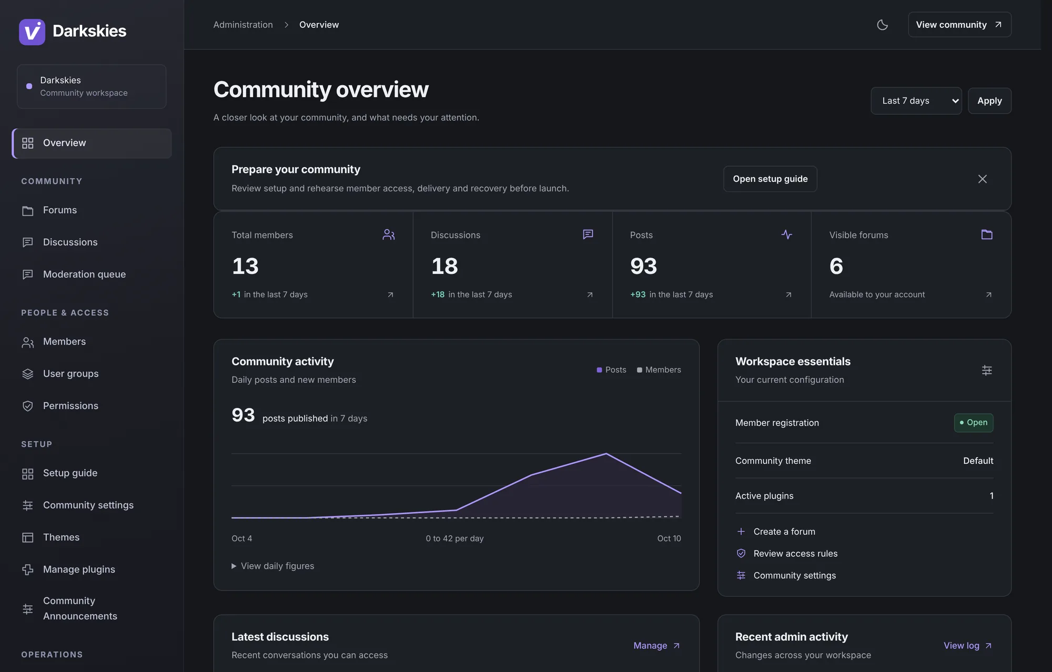Click the Manage link in Latest discussions
Screen dimensions: 1052x672
click(x=656, y=646)
